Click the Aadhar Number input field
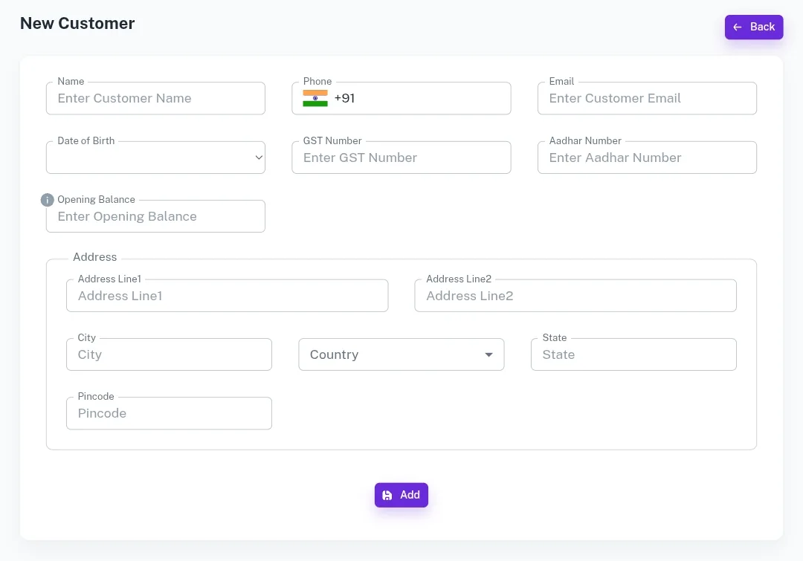The height and width of the screenshot is (561, 803). (648, 158)
